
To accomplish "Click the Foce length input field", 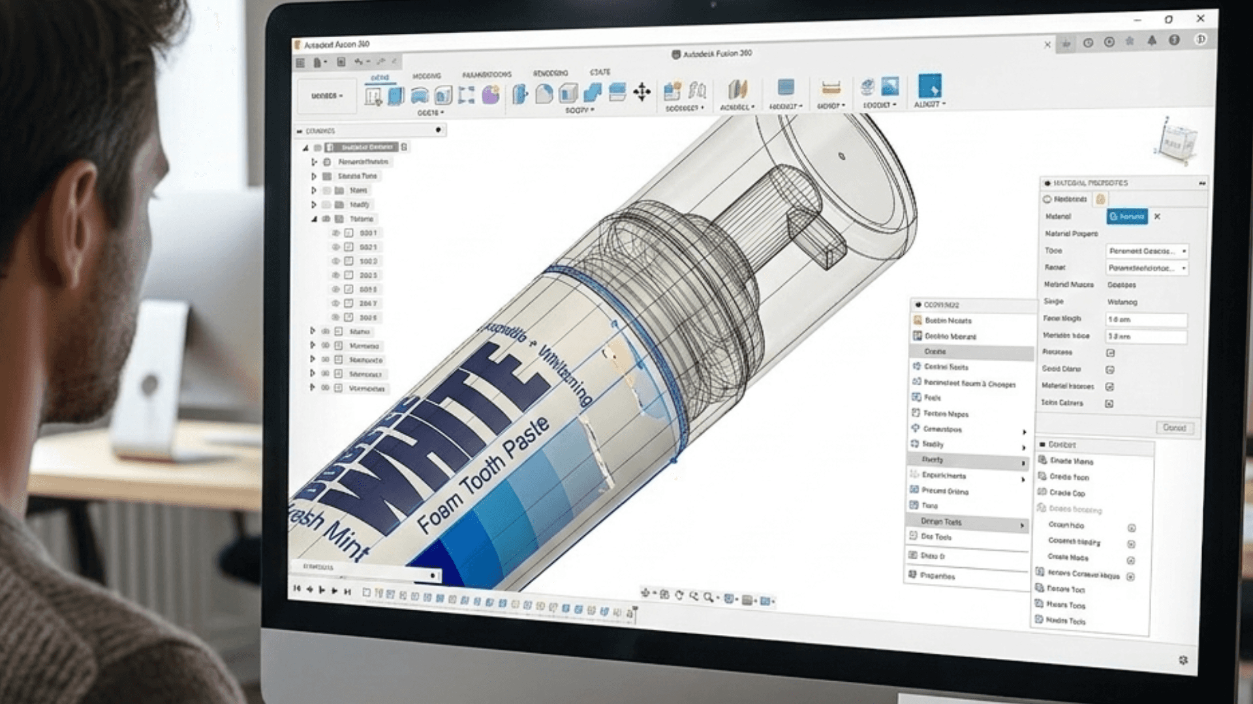I will (1146, 319).
